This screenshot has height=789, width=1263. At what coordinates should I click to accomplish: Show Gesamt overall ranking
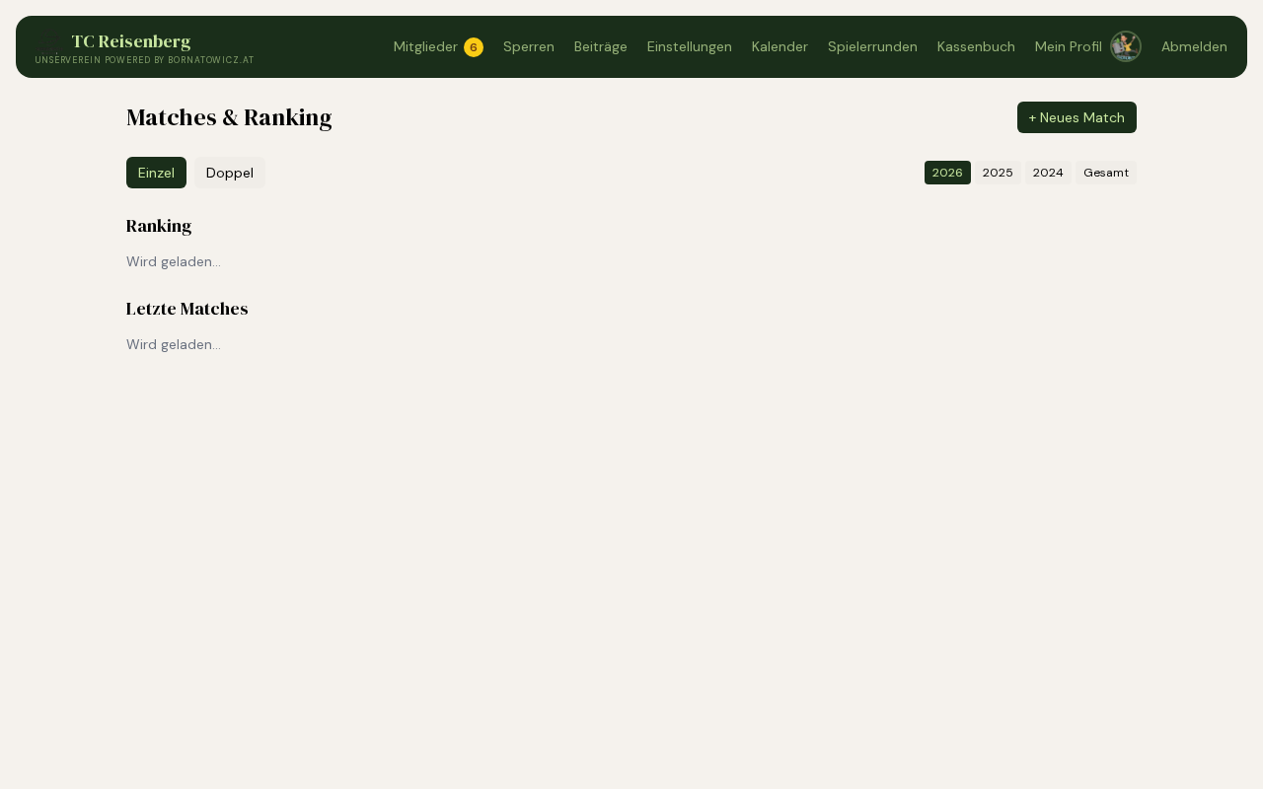coord(1106,173)
